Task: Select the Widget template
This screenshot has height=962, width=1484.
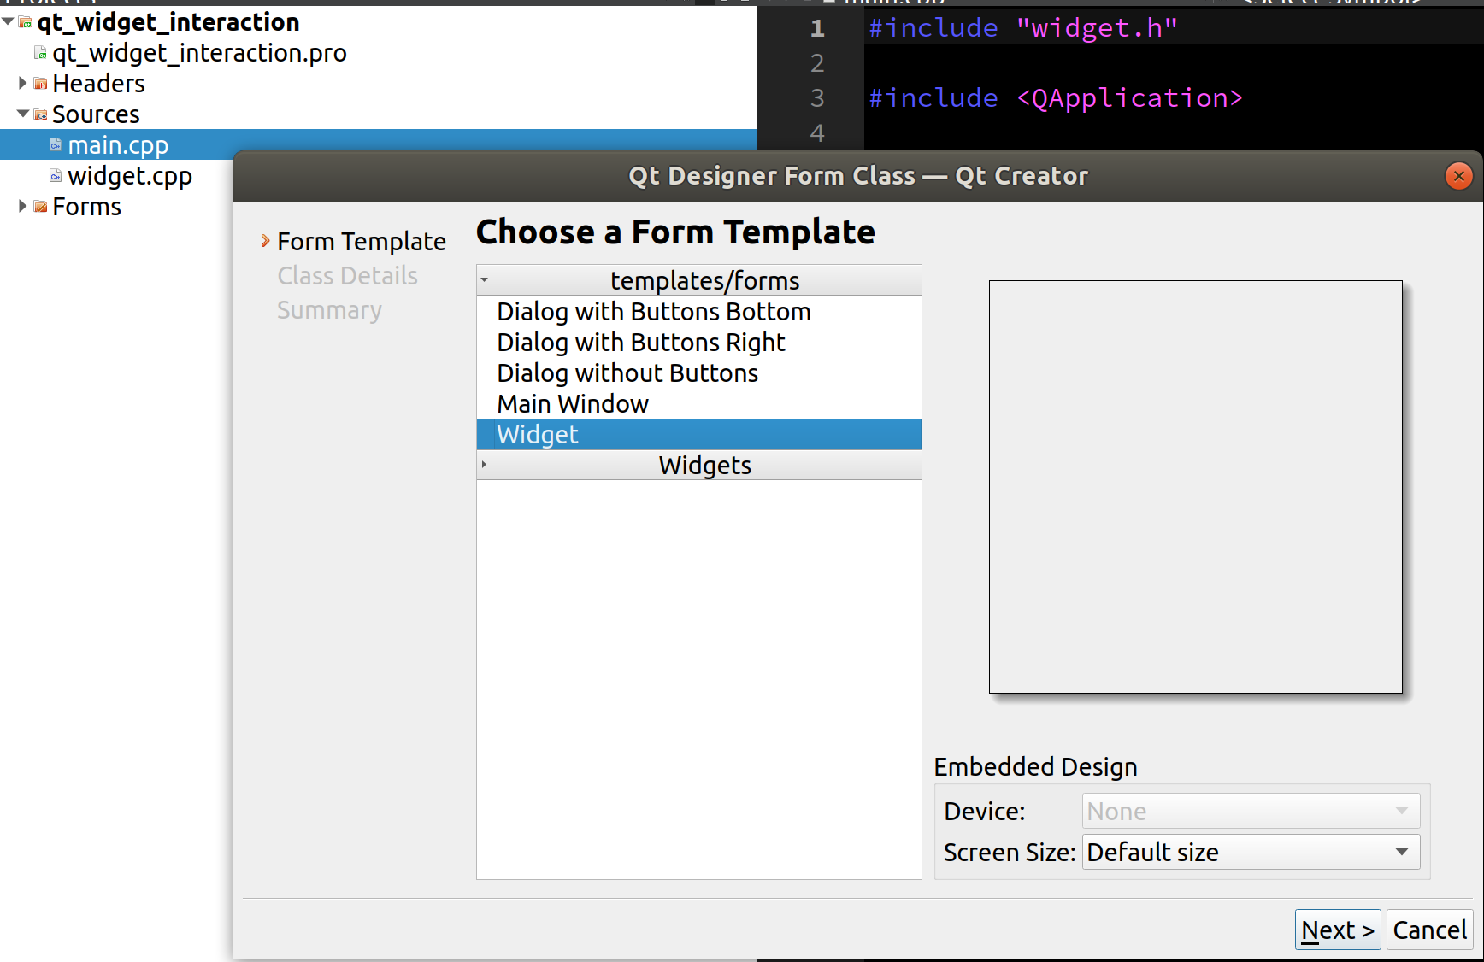Action: click(x=698, y=434)
